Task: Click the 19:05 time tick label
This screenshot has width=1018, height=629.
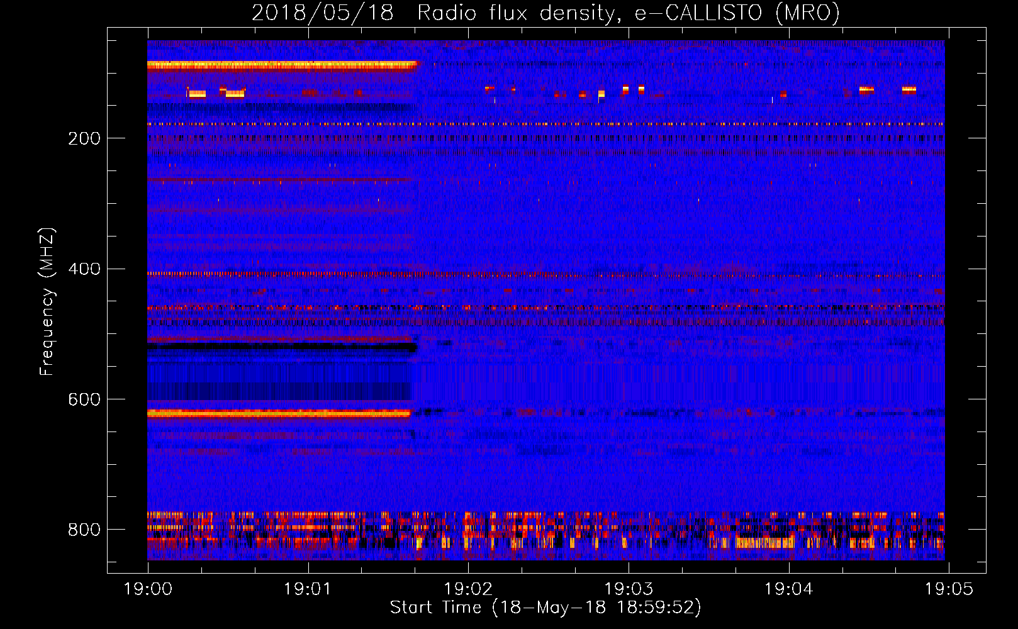Action: click(949, 589)
